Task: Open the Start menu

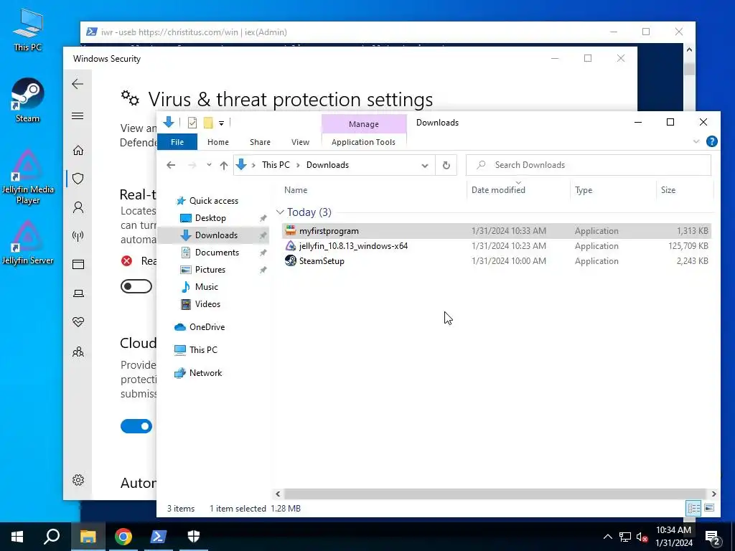Action: [x=17, y=537]
